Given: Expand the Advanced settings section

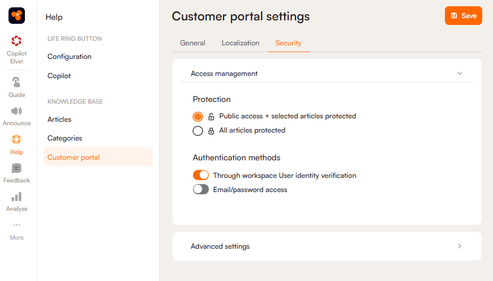Looking at the screenshot, I should pyautogui.click(x=460, y=246).
